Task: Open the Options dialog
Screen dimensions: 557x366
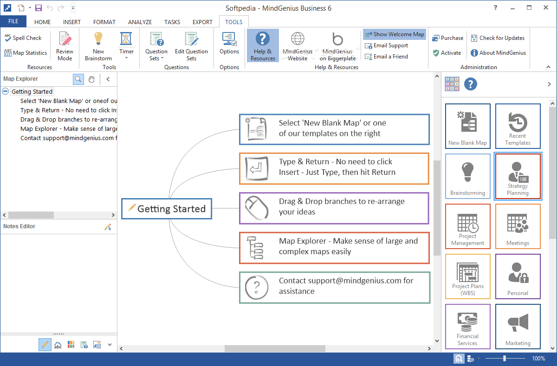Action: point(229,44)
